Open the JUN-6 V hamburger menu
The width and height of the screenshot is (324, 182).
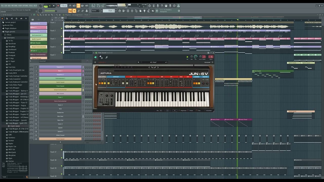[95, 62]
